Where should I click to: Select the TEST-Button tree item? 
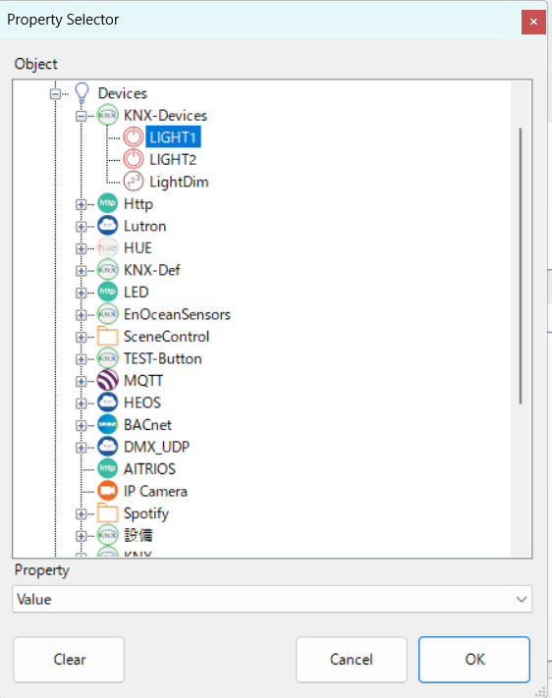coord(163,358)
